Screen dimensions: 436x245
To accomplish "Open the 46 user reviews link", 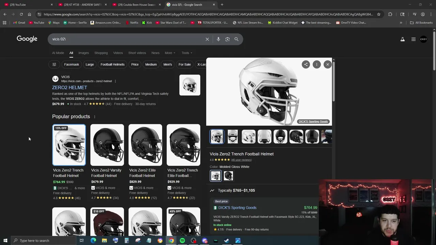I will 241,160.
